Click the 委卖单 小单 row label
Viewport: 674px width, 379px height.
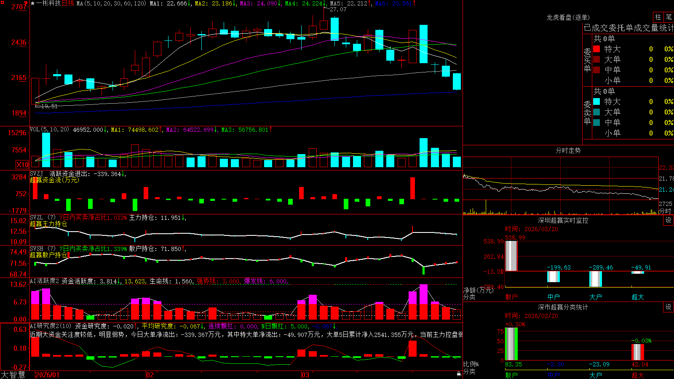click(x=612, y=133)
